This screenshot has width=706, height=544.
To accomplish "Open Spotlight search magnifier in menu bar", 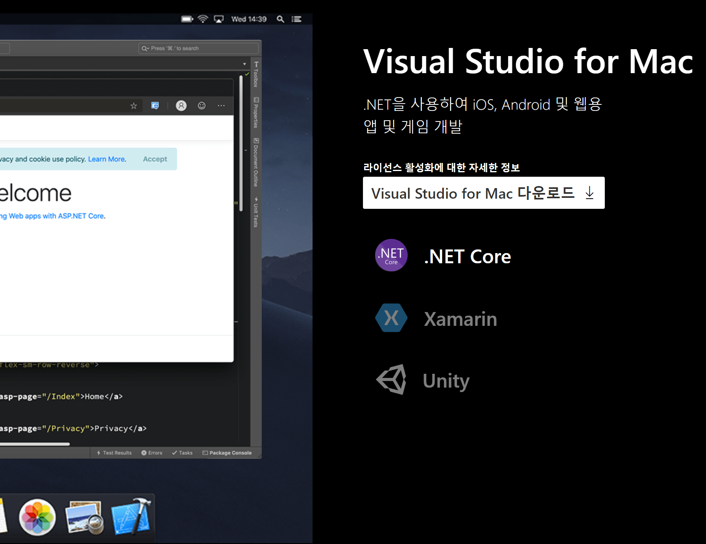I will (280, 19).
